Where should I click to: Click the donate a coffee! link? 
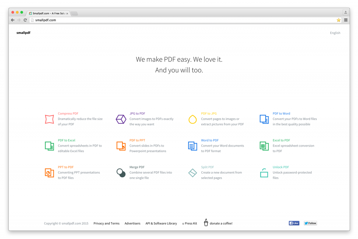point(221,223)
